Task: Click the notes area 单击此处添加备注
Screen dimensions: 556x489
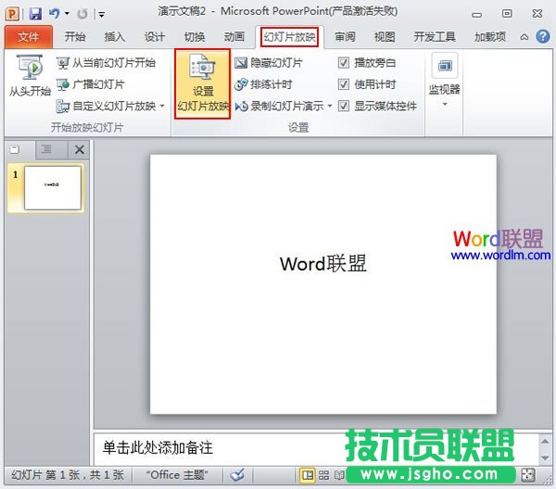Action: [158, 447]
